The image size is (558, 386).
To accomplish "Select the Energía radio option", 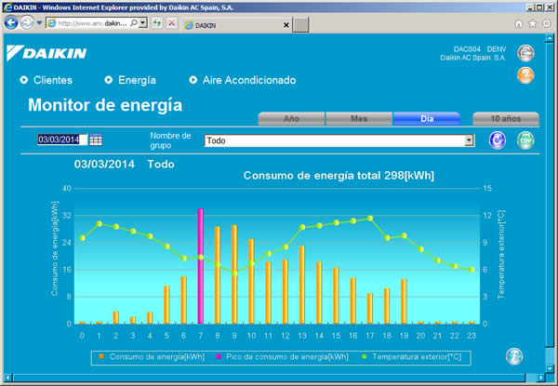I will point(109,80).
